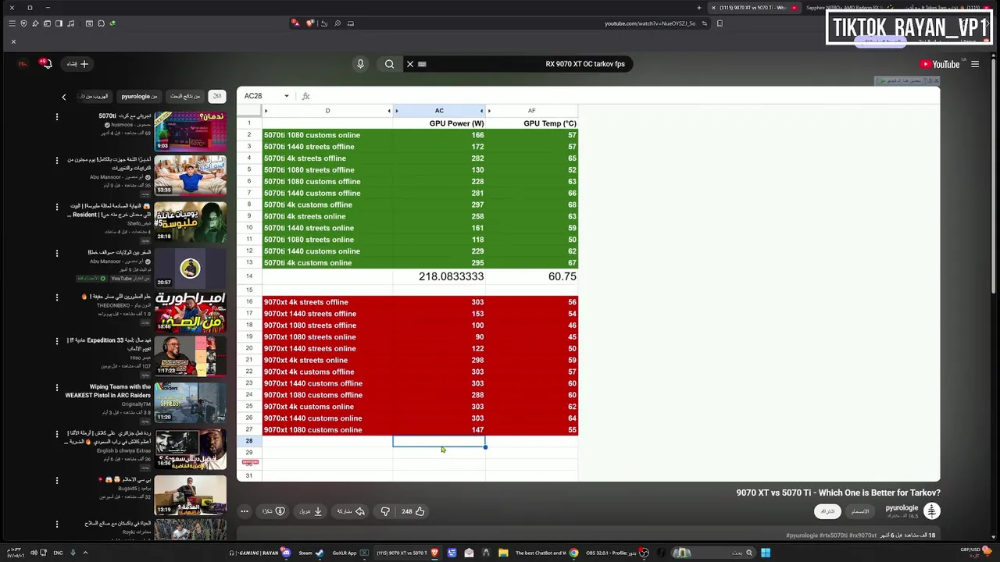Select cell '5070ti 1080 customs online'

tap(327, 135)
